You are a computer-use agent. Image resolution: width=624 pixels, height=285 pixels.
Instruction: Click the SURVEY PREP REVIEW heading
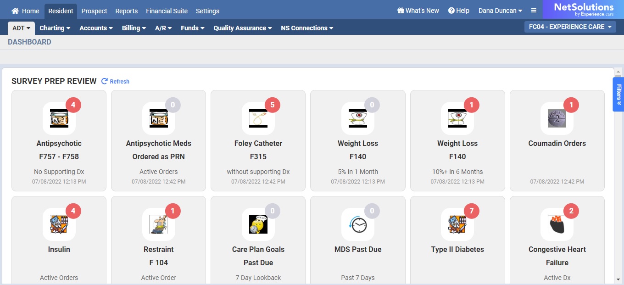(54, 81)
